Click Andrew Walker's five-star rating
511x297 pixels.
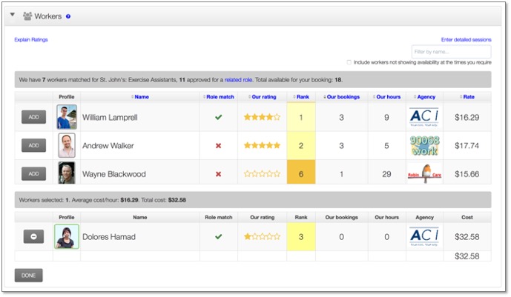click(263, 146)
